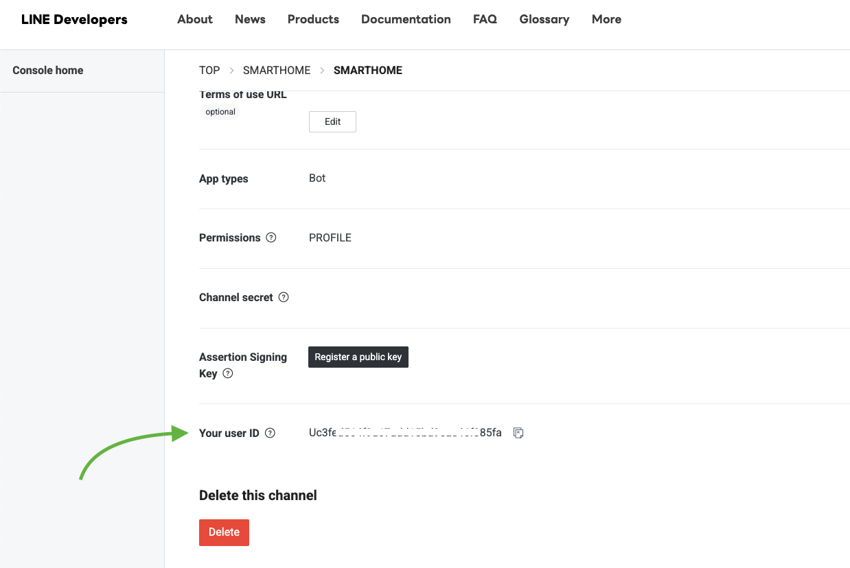Click the Assertion Signing Key help icon
Viewport: 850px width, 568px height.
[228, 374]
